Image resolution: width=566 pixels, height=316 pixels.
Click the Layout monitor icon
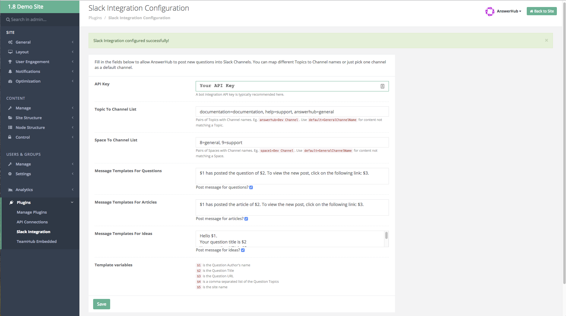(x=10, y=52)
